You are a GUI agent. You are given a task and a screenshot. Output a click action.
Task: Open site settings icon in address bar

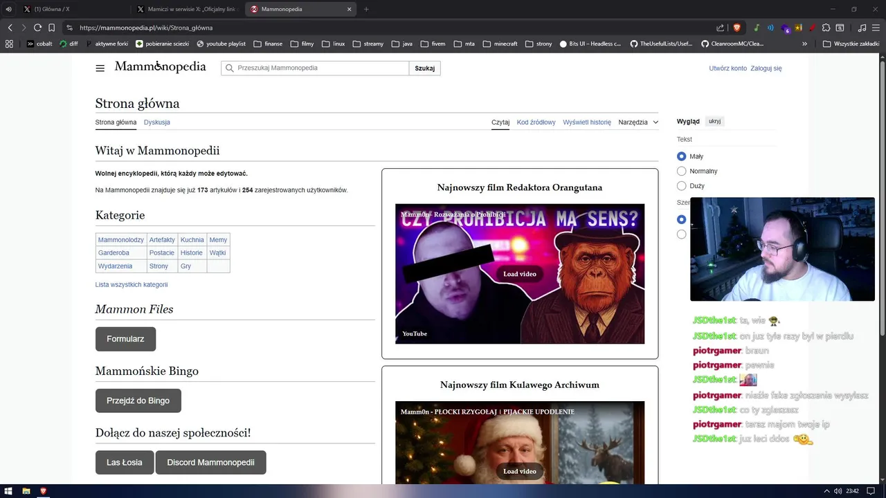point(69,28)
